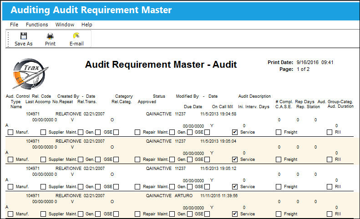Open the Functions menu
360x219 pixels.
37,25
